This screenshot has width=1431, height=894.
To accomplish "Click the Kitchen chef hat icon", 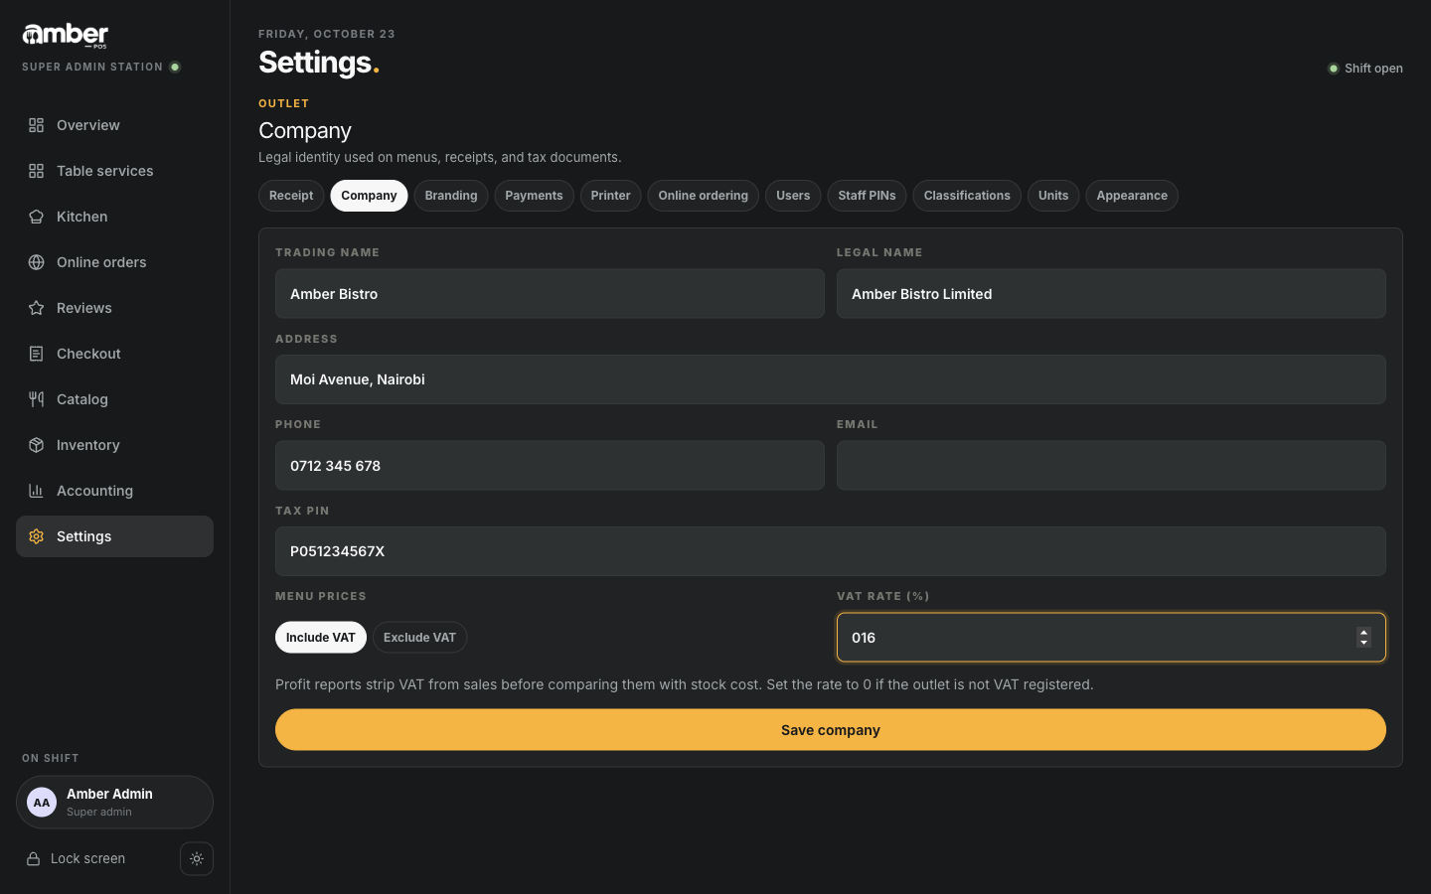I will point(36,217).
